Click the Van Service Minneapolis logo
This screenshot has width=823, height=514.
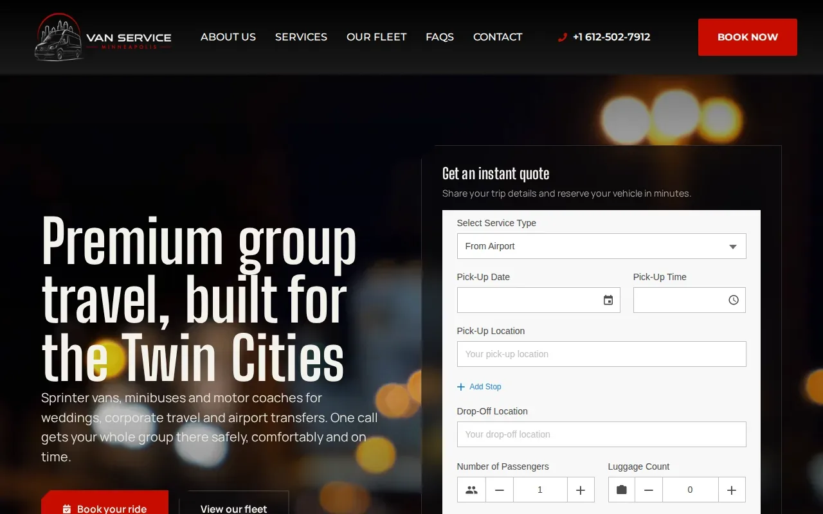pyautogui.click(x=103, y=37)
